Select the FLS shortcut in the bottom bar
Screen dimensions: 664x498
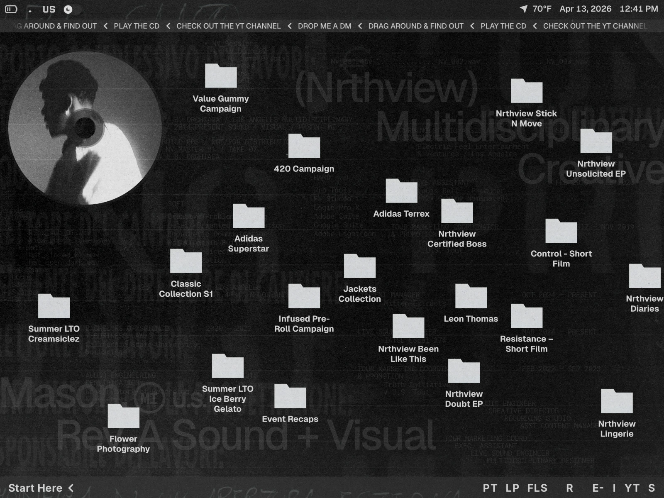click(537, 488)
